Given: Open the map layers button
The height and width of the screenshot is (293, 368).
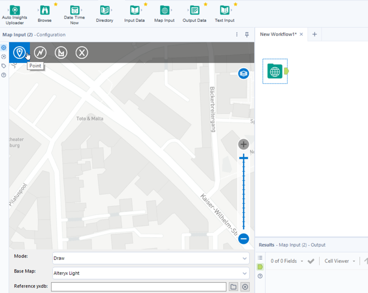Looking at the screenshot, I should [243, 73].
